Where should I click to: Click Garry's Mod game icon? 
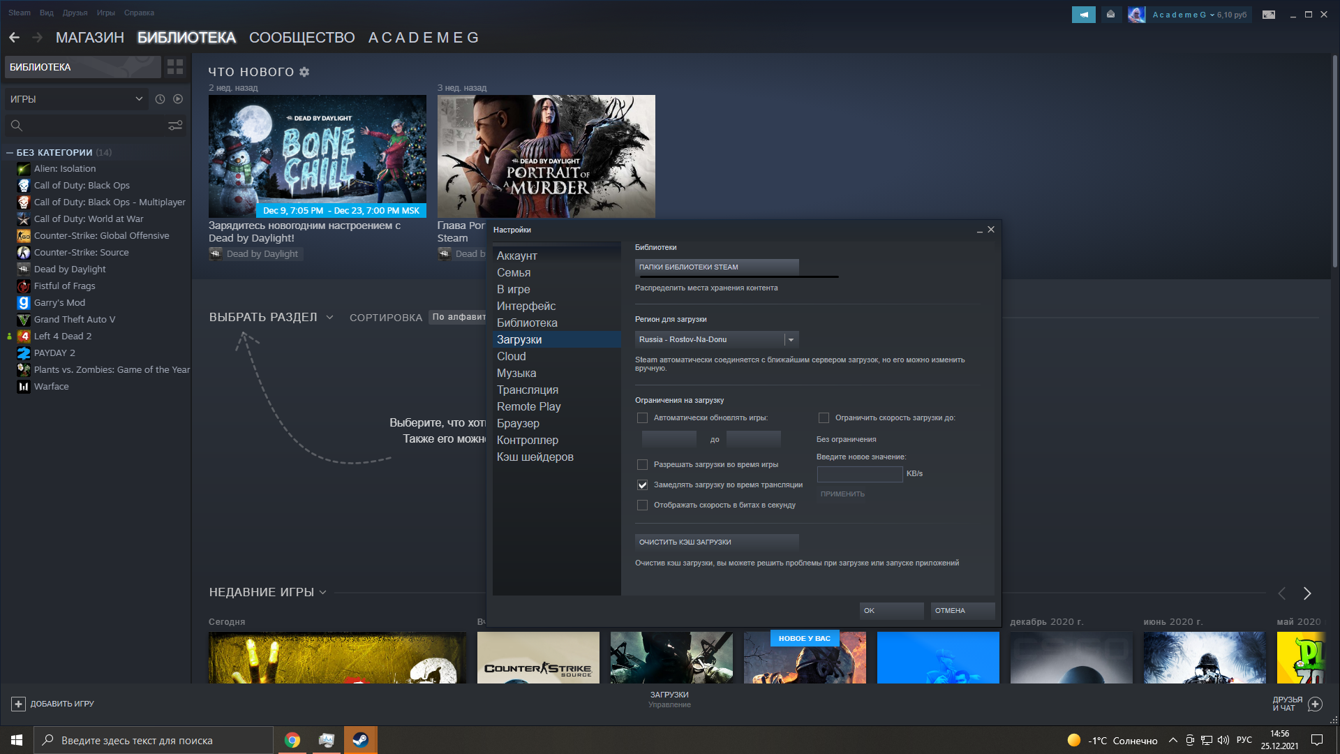coord(24,303)
